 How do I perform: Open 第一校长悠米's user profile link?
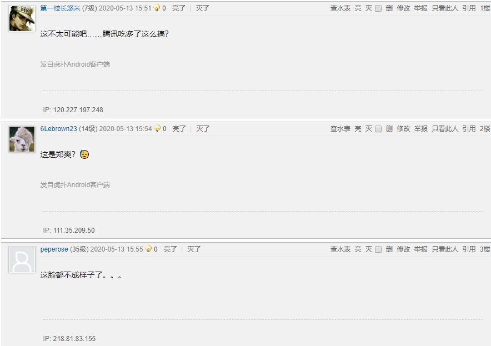(61, 8)
